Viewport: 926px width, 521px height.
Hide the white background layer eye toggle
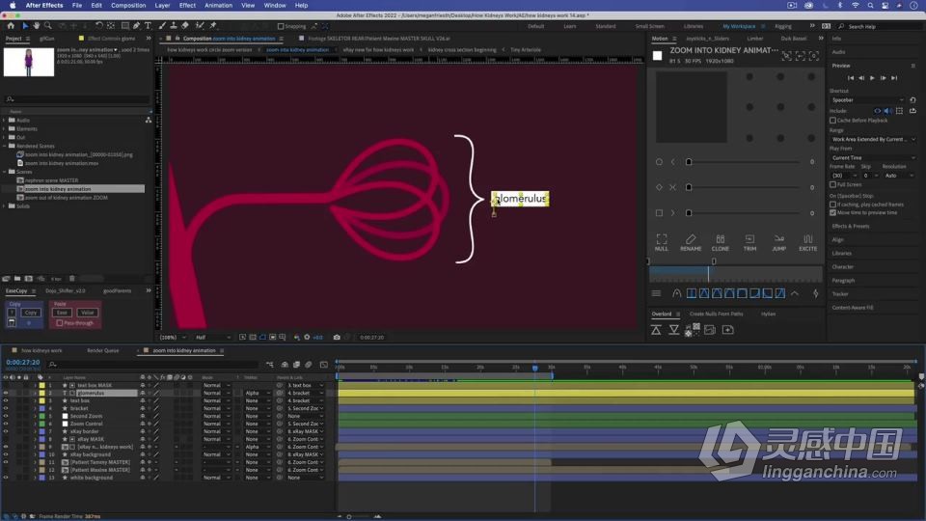(x=6, y=478)
